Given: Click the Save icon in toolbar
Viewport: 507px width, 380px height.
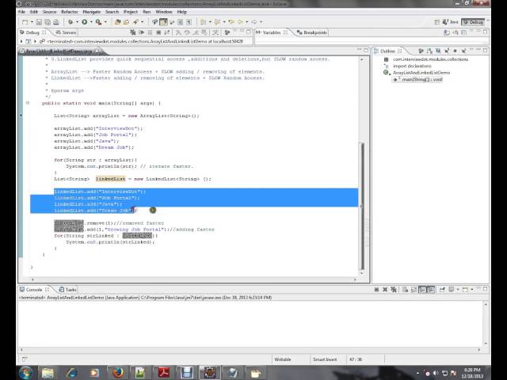Looking at the screenshot, I should pyautogui.click(x=39, y=22).
